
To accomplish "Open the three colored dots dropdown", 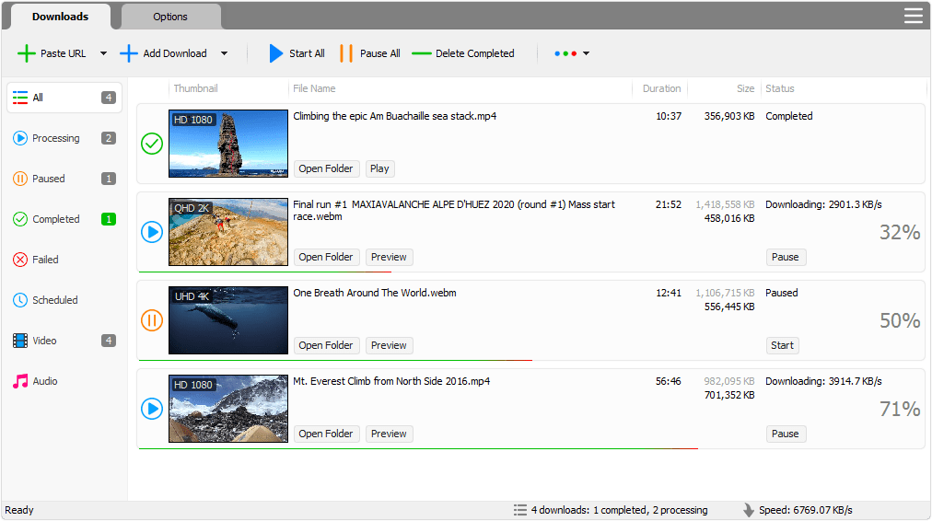I will (x=571, y=53).
